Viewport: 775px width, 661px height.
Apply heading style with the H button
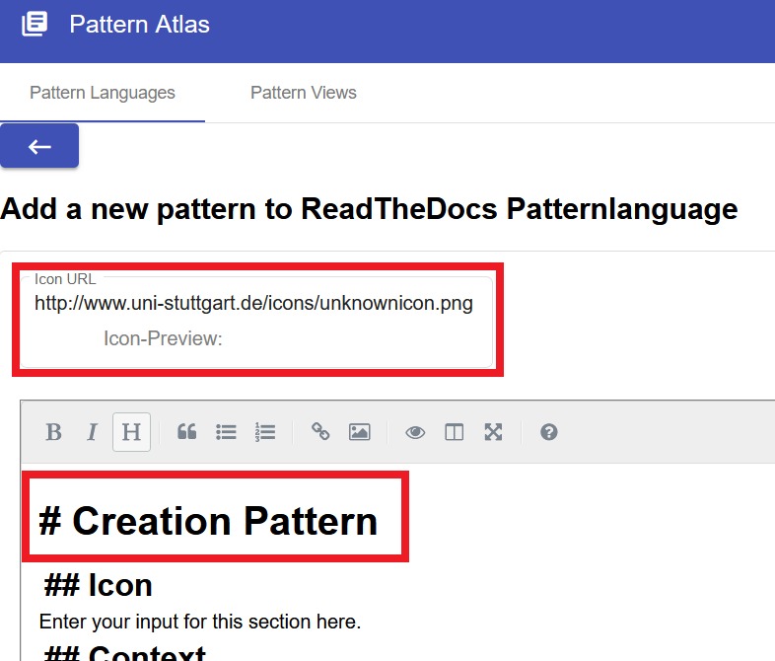coord(131,432)
